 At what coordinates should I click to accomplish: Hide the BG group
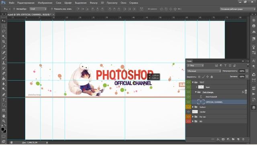click(188, 121)
